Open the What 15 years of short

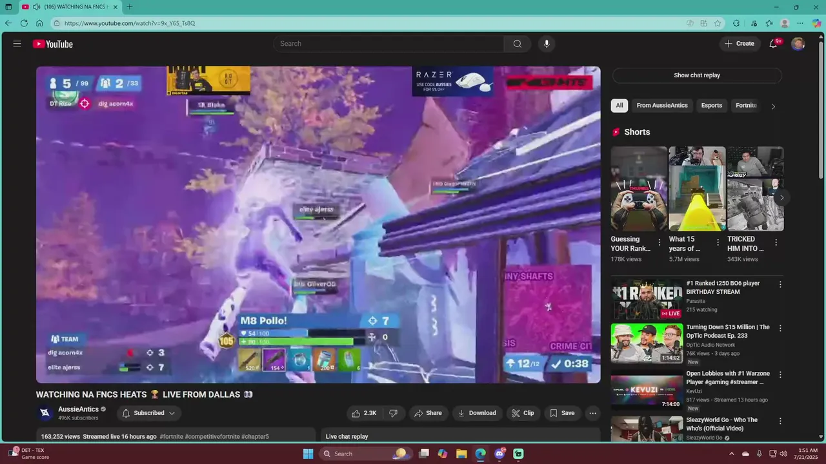(697, 189)
